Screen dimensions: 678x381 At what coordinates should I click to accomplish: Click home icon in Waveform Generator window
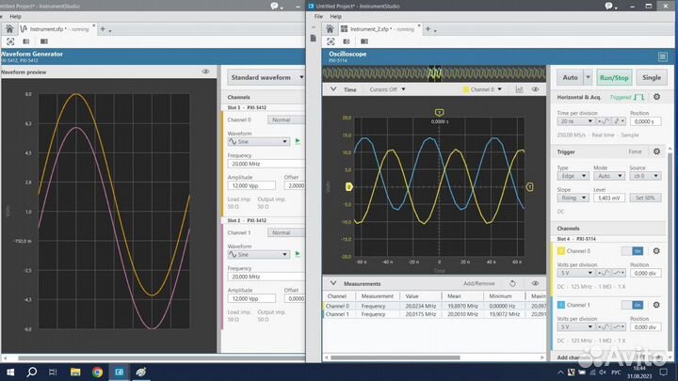(x=11, y=29)
